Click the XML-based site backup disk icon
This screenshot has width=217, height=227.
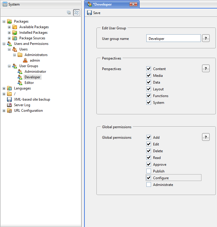9,99
